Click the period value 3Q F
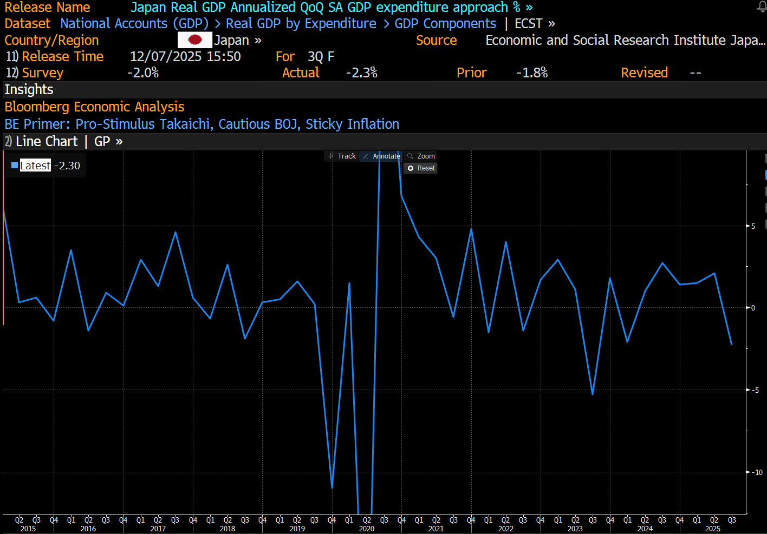 pyautogui.click(x=321, y=57)
